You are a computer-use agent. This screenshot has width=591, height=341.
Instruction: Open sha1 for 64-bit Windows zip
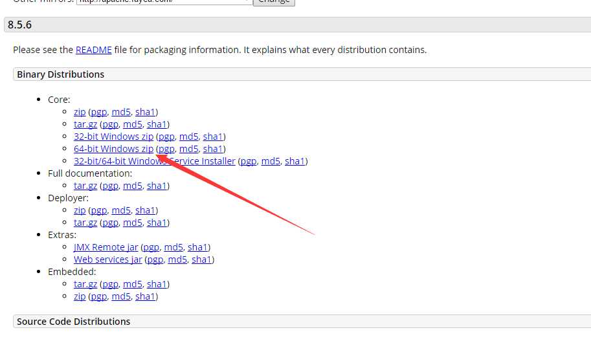[213, 149]
